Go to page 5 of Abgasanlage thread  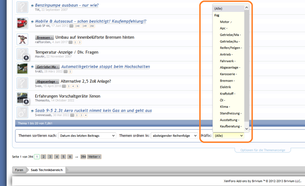77,86
